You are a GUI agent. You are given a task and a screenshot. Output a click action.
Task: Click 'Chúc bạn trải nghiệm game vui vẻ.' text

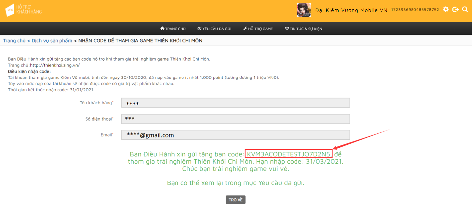point(236,169)
